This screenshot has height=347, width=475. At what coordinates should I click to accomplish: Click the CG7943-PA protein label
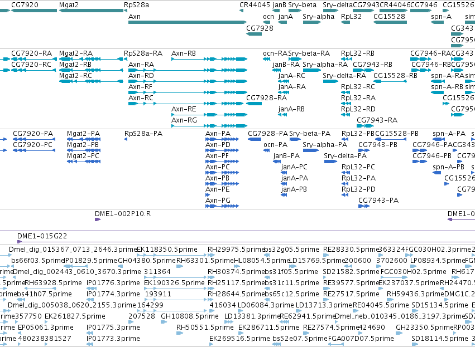click(x=378, y=201)
